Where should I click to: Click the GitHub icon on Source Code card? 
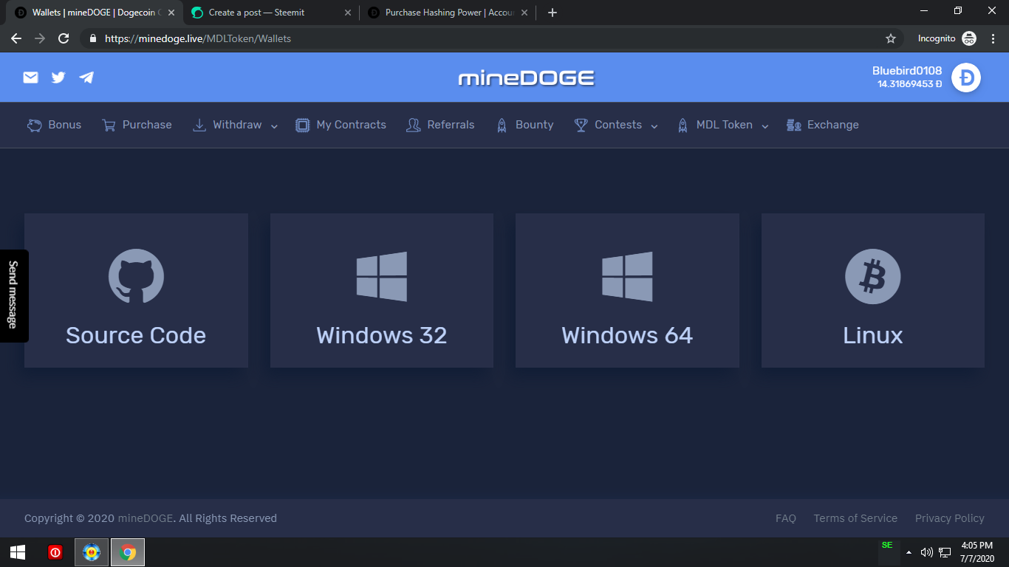[136, 277]
